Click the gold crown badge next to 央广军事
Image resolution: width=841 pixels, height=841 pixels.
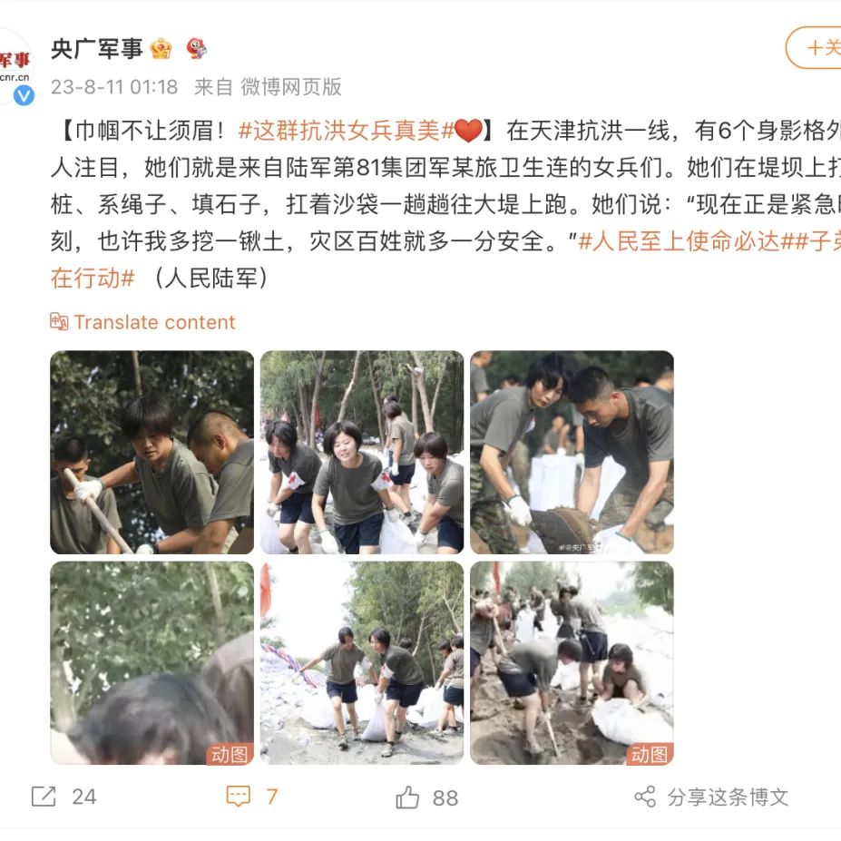click(161, 49)
